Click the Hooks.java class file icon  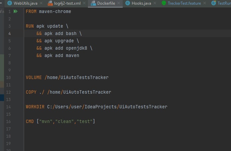[128, 3]
